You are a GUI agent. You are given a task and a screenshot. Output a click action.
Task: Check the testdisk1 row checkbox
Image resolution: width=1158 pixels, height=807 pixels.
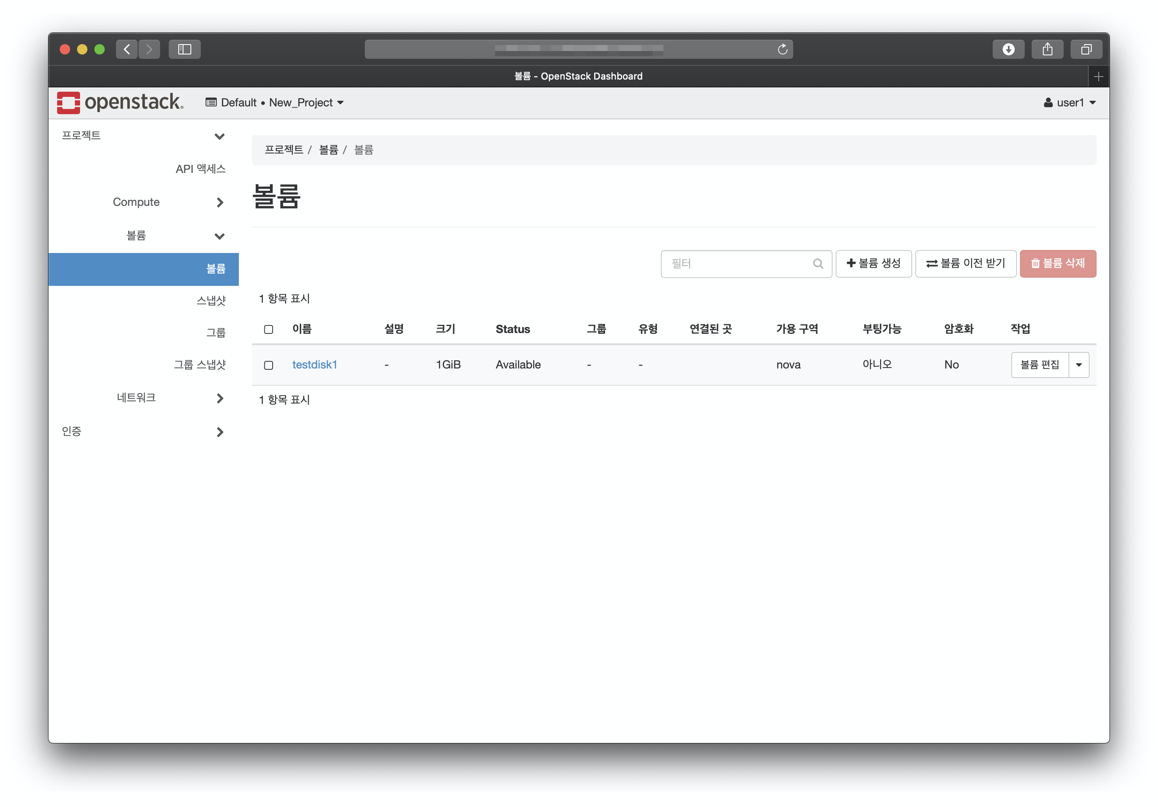point(268,365)
